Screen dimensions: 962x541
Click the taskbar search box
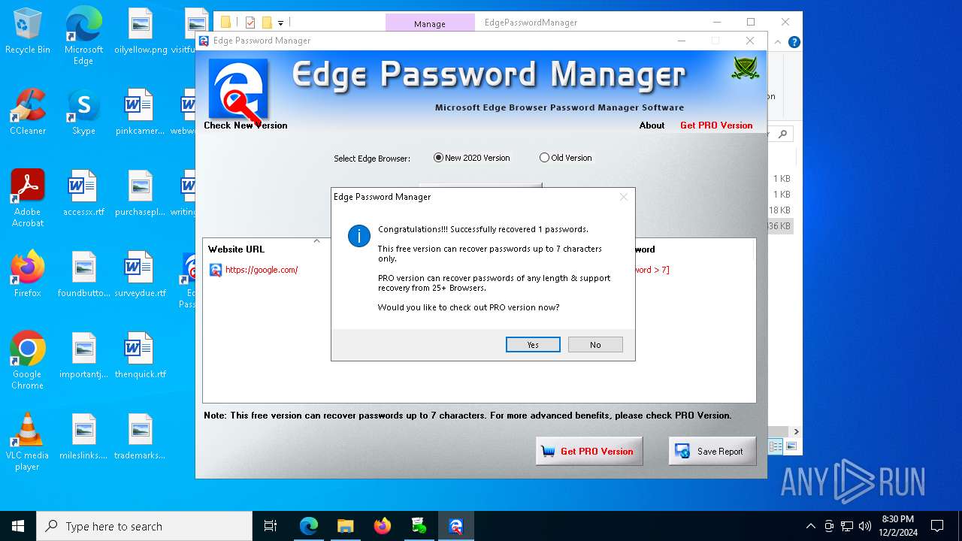(144, 526)
